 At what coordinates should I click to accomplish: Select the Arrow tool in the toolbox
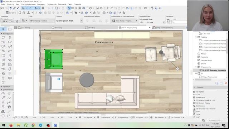(3, 29)
